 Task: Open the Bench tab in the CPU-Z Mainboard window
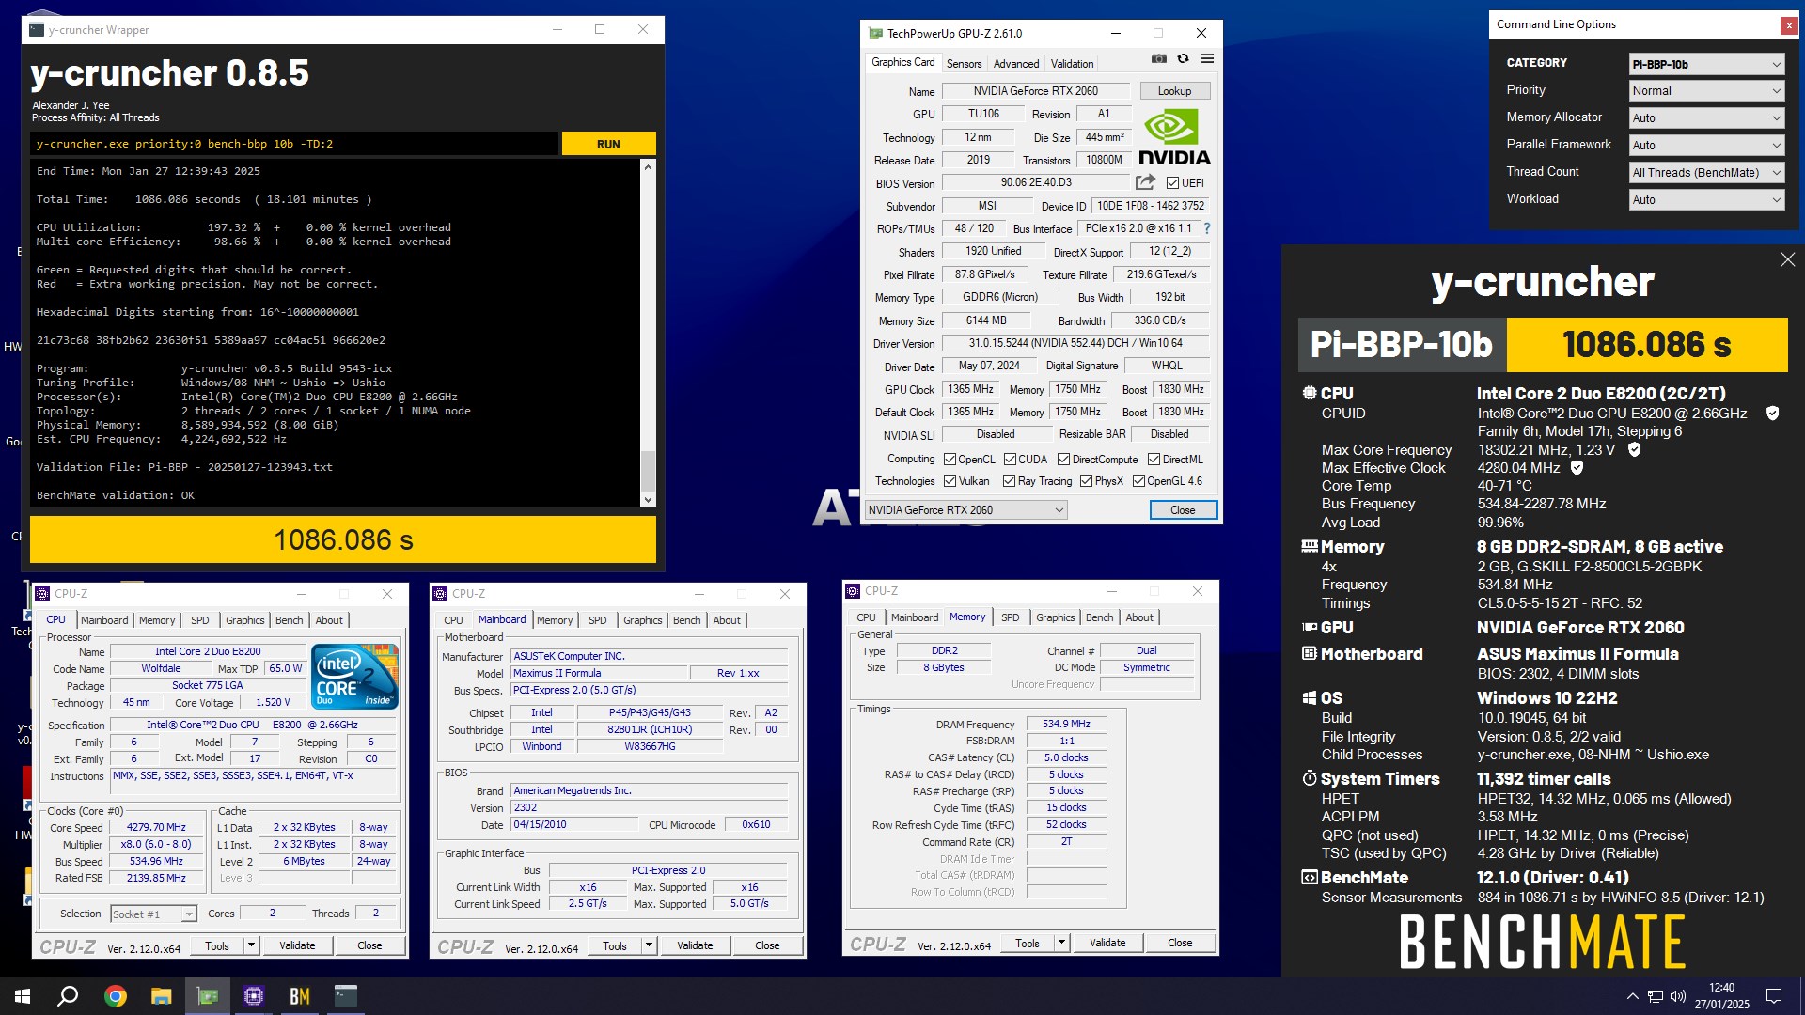686,620
